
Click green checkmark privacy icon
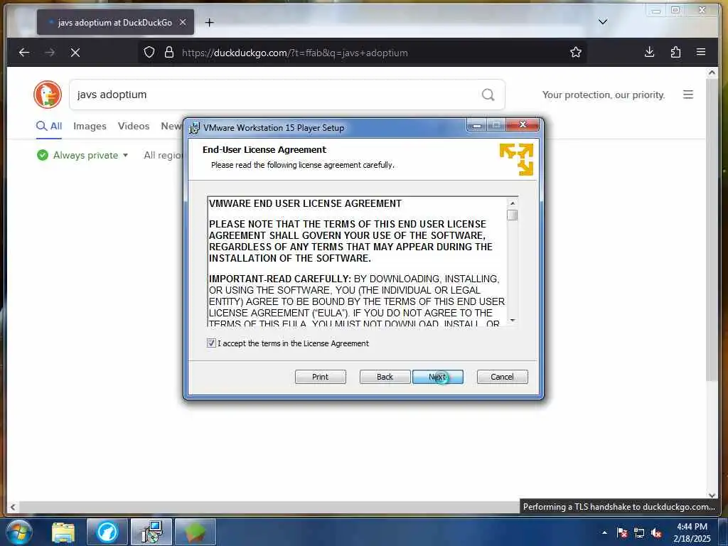pyautogui.click(x=42, y=155)
